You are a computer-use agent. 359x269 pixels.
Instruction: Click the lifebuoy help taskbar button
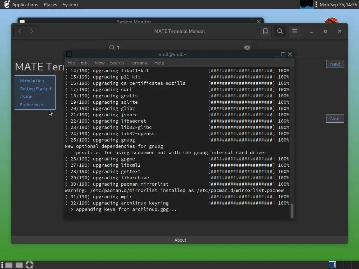[29, 265]
